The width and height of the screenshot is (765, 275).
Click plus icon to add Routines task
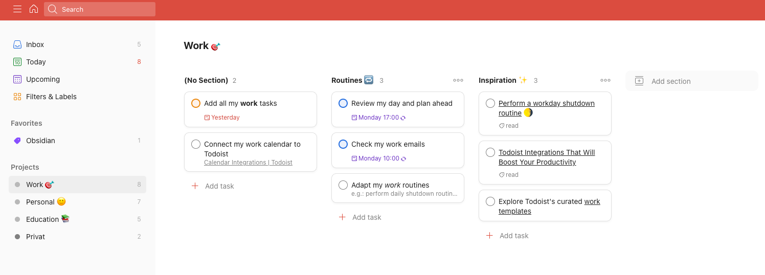click(343, 217)
